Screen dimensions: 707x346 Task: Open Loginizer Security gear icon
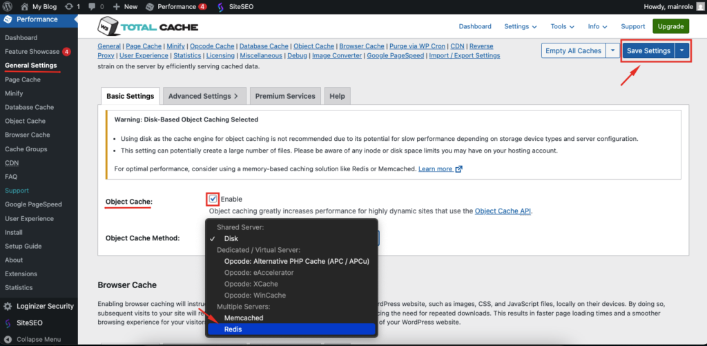click(x=8, y=307)
